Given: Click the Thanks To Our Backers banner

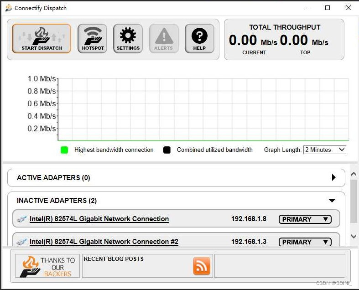Looking at the screenshot, I should point(47,266).
